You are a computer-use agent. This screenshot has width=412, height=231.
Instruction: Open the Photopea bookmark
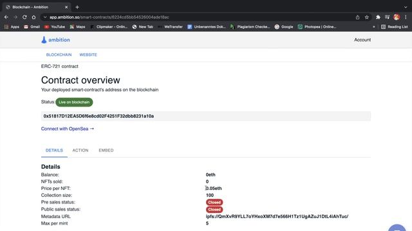click(317, 27)
